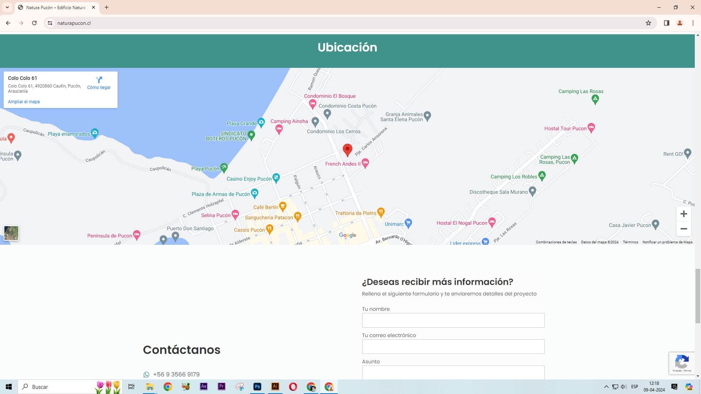701x394 pixels.
Task: Click the Ampliar el mapa link
Action: tap(24, 102)
